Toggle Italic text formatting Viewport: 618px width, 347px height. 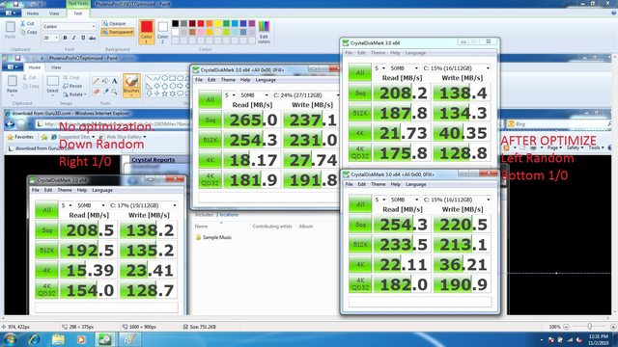pos(73,38)
